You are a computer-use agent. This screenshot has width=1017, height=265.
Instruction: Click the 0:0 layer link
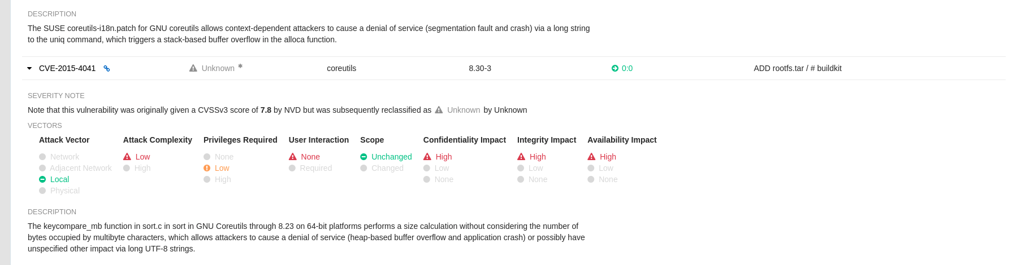pos(627,68)
